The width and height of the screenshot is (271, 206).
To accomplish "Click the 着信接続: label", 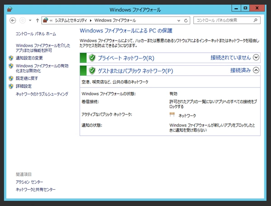I will pos(90,101).
